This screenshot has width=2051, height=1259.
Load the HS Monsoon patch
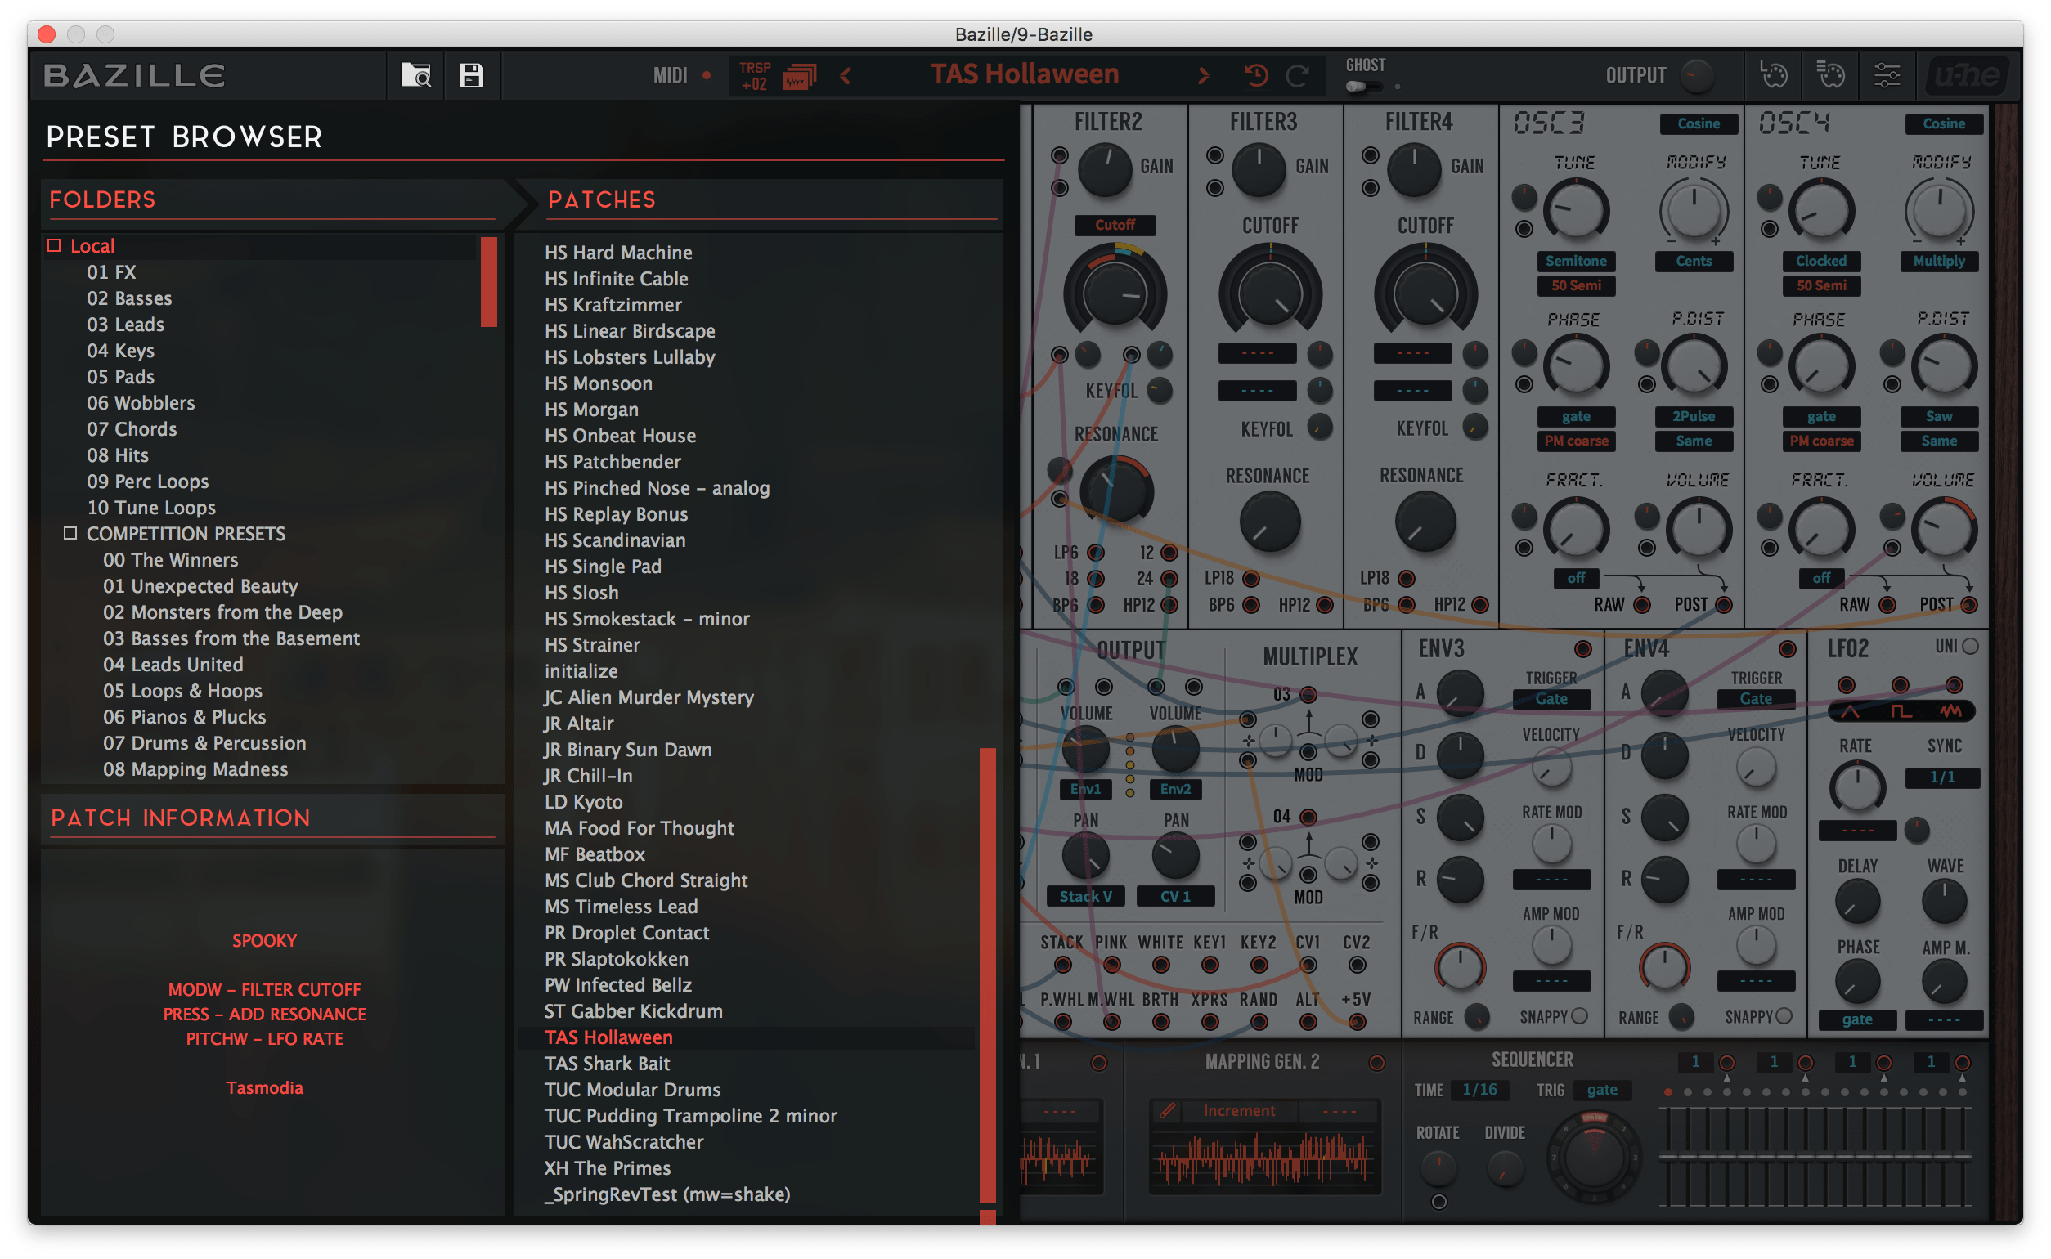(598, 383)
